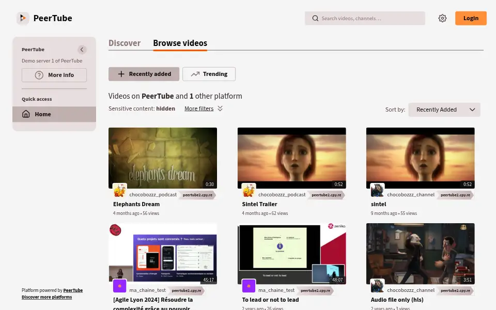Click the PeerTube logo icon
Image resolution: width=496 pixels, height=310 pixels.
[23, 19]
